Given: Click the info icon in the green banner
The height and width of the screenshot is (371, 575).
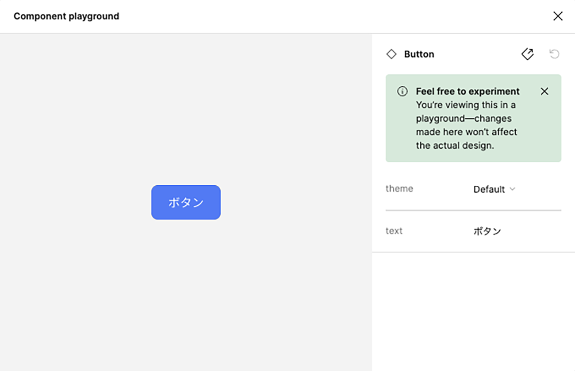Looking at the screenshot, I should pyautogui.click(x=402, y=92).
